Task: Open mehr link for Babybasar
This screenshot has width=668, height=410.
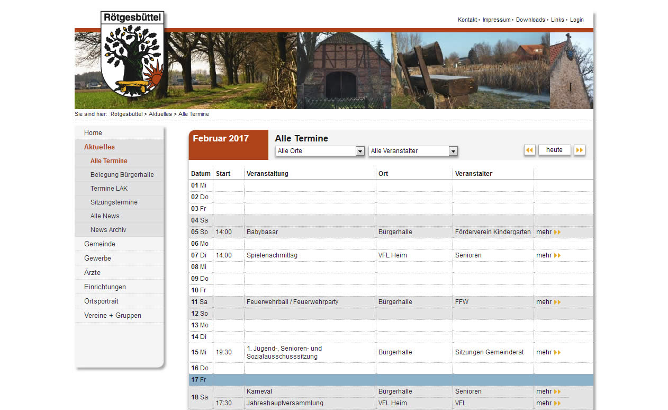Action: [548, 232]
